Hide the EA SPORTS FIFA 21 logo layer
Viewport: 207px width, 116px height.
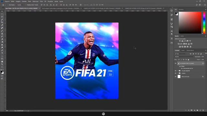(176, 63)
